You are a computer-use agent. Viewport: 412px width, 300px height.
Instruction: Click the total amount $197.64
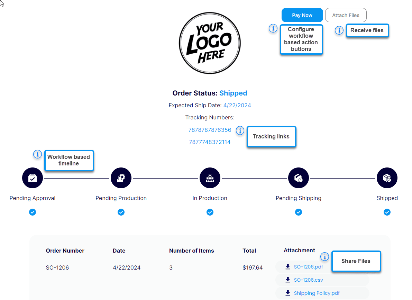click(253, 268)
